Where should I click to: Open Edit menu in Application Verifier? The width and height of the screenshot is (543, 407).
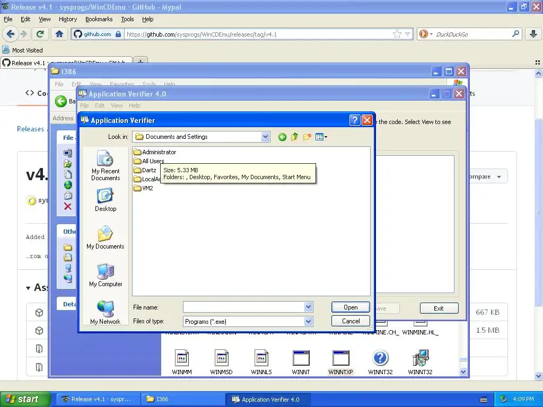click(x=100, y=105)
